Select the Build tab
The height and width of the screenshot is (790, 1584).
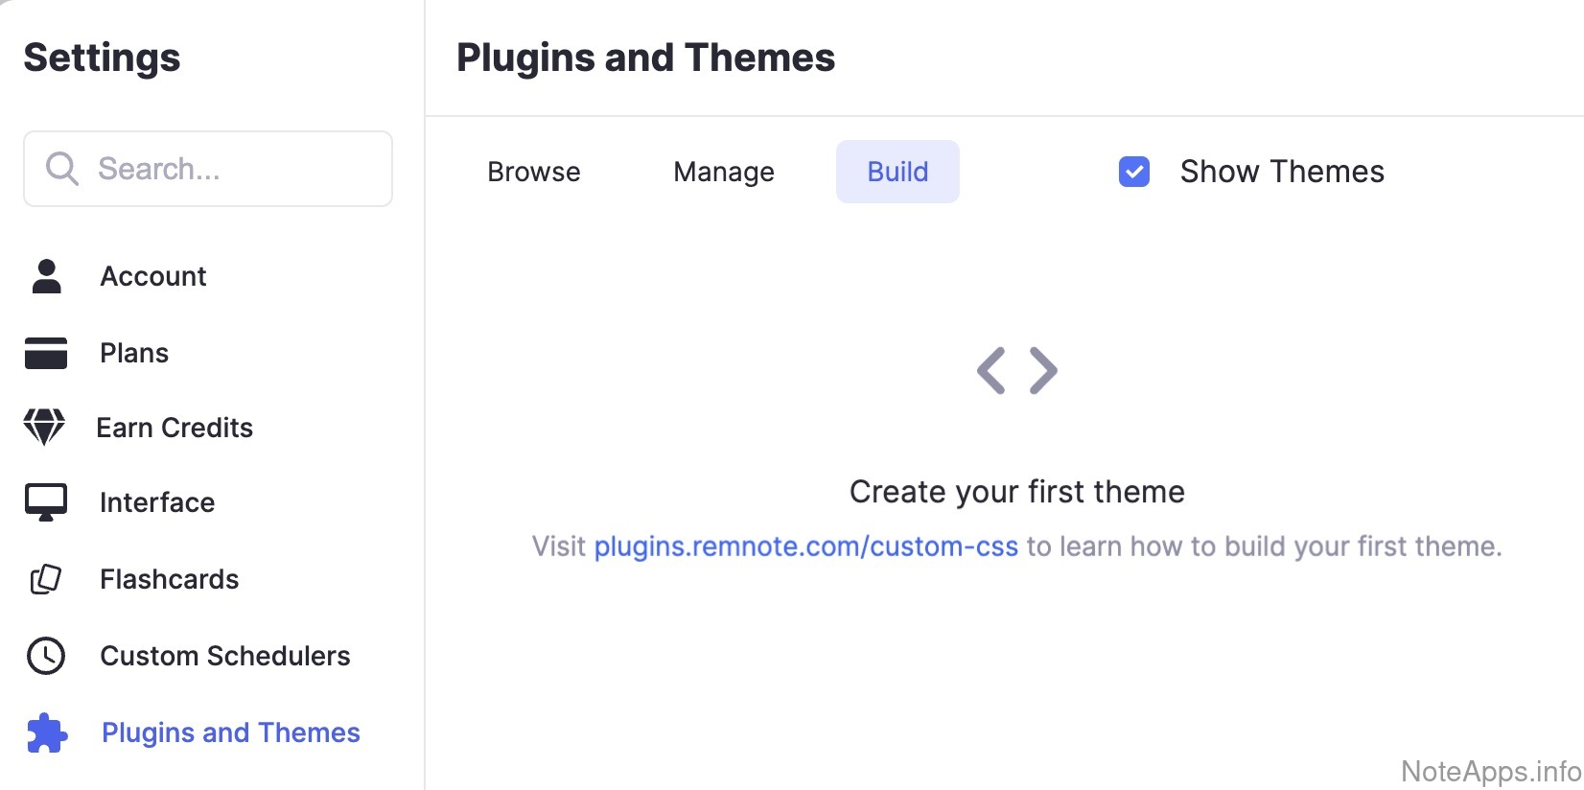click(x=897, y=172)
